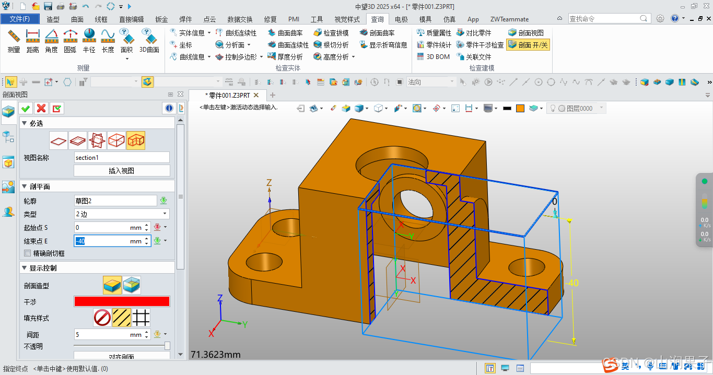
Task: Toggle the selection filter arrow tool
Action: coord(10,82)
